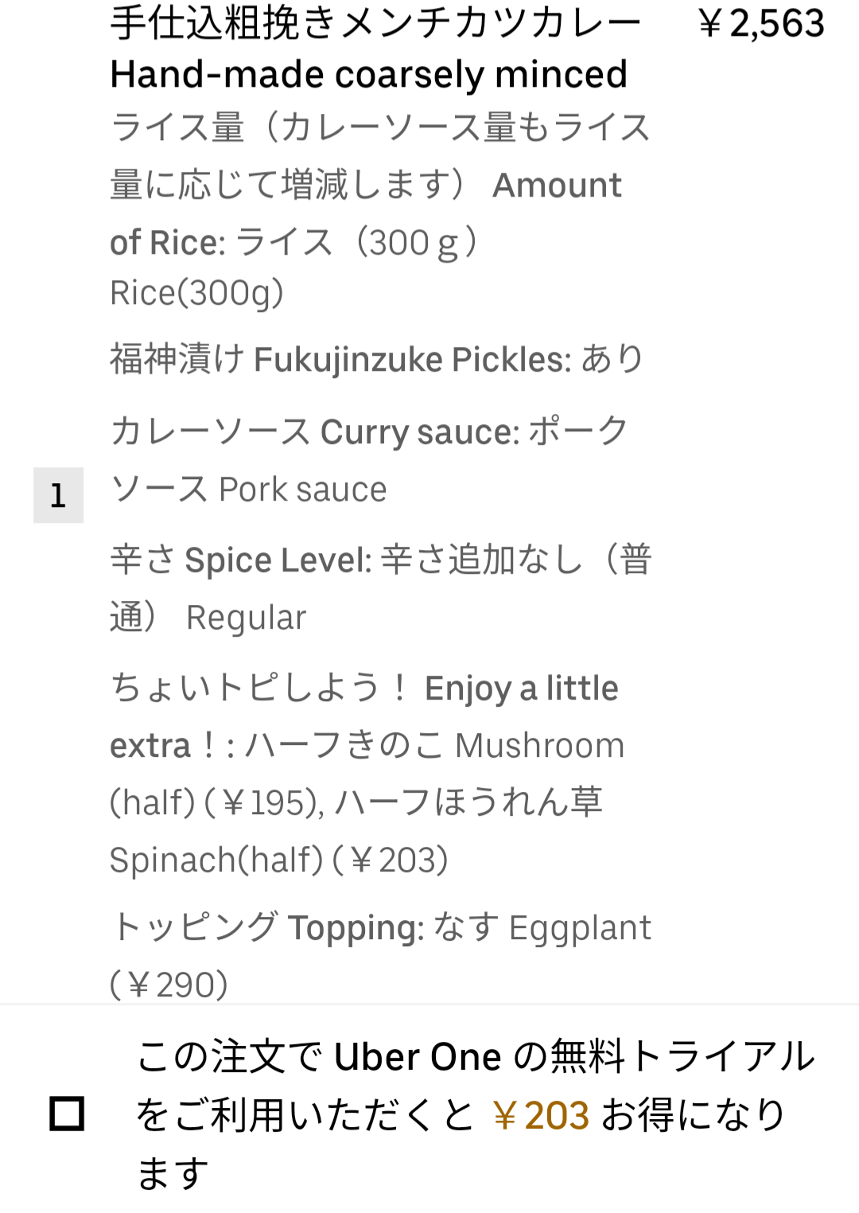
Task: Tap the 'Hand-made coarsely minced' title
Action: 368,74
